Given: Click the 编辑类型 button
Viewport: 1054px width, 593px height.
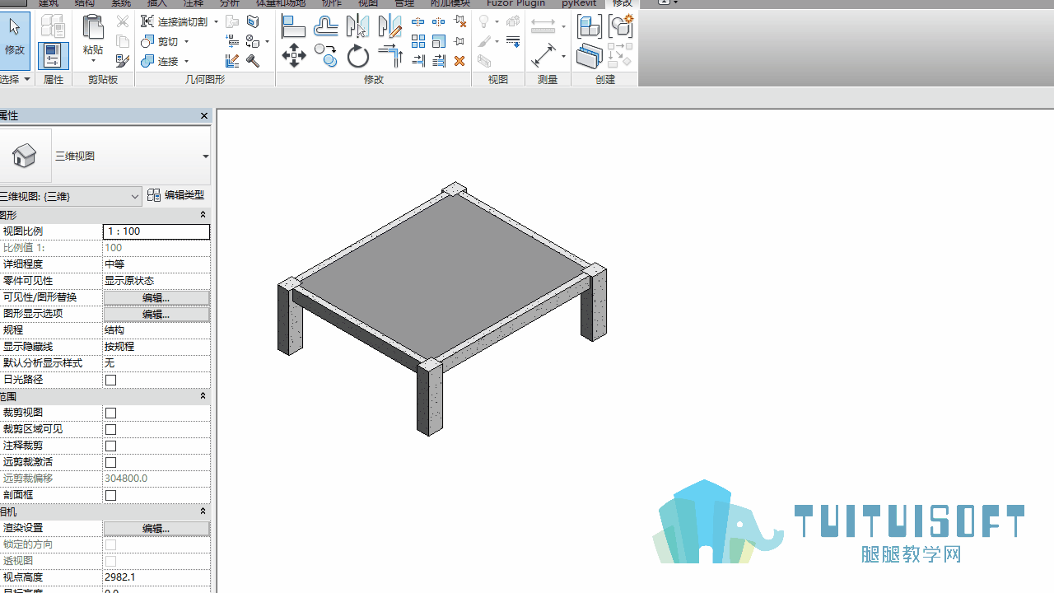Looking at the screenshot, I should tap(176, 195).
